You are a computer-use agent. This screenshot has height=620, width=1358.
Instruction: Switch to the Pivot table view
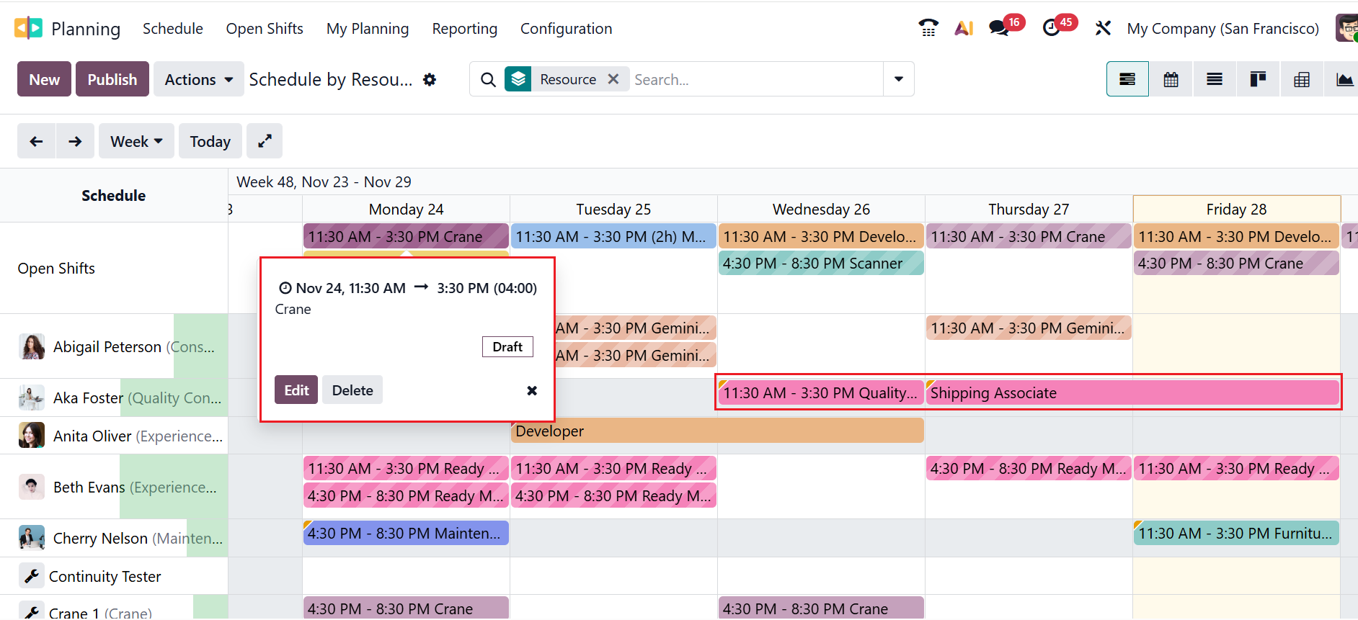coord(1302,79)
